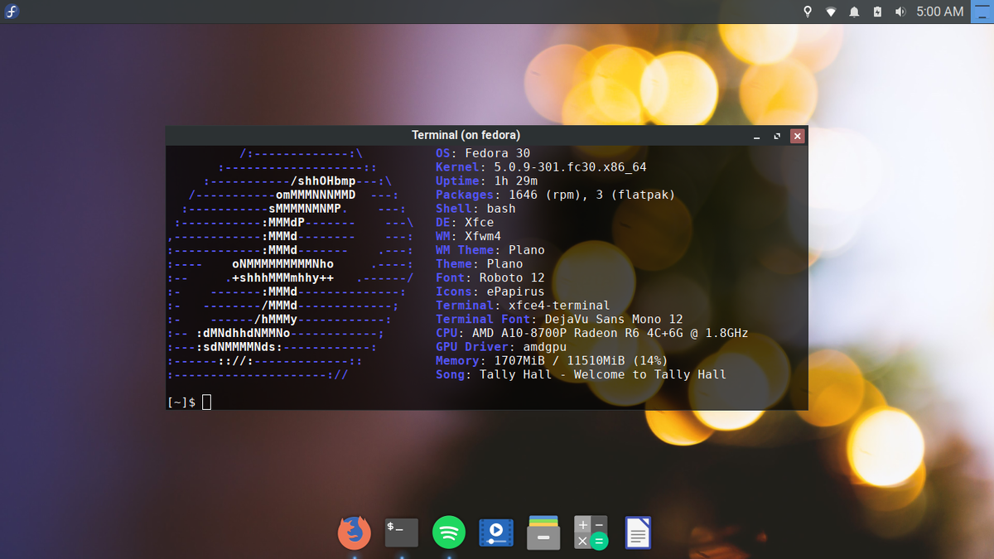Click the 5:00 AM clock

coord(940,12)
